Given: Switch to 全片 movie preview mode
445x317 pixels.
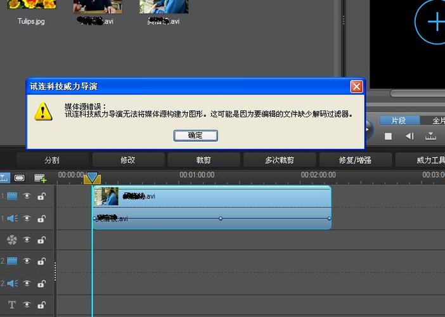Looking at the screenshot, I should pos(434,120).
